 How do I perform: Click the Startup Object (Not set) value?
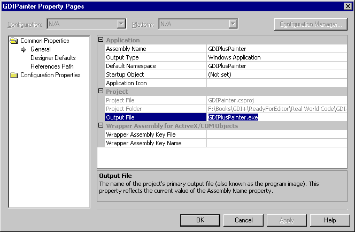276,74
